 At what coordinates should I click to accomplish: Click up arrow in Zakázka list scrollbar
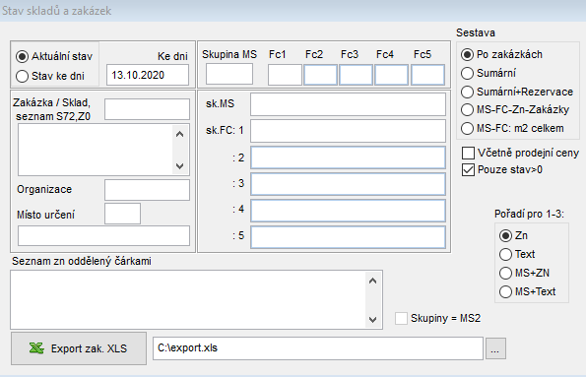click(x=180, y=134)
